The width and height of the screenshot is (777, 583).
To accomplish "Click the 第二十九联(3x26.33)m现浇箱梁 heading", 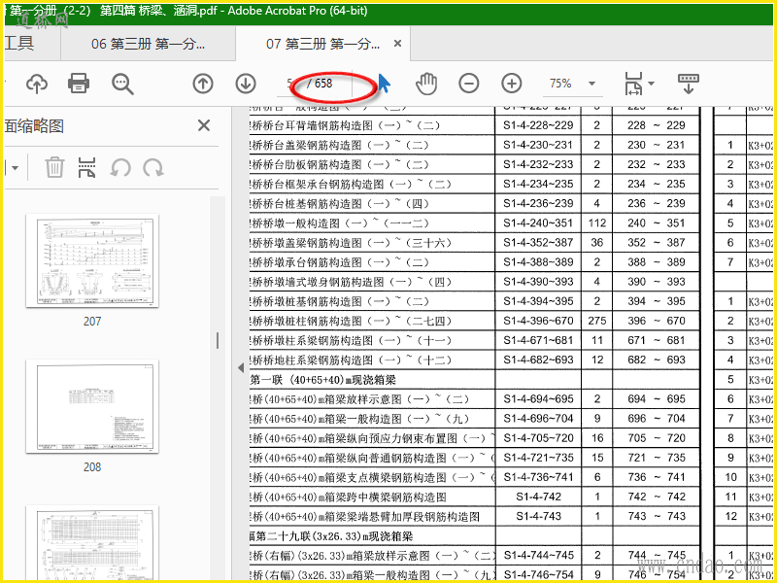I will click(x=331, y=536).
